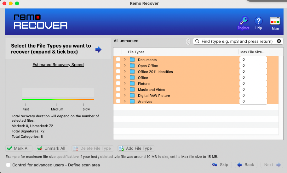287x173 pixels.
Task: Go to the Main screen icon
Action: pos(275,23)
